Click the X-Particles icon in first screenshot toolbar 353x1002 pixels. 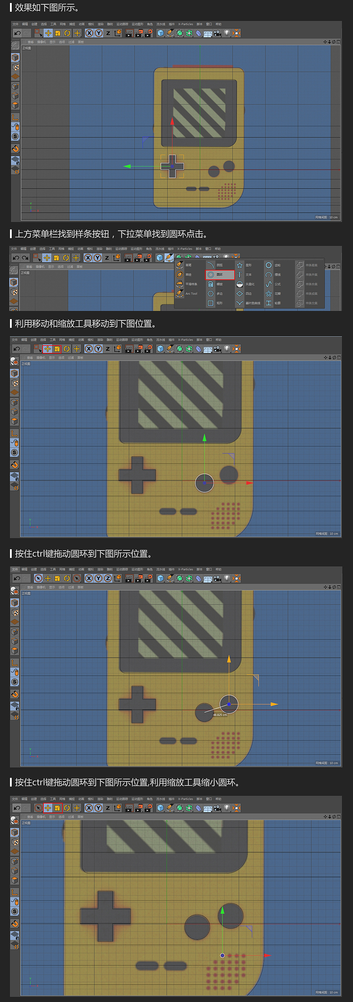pyautogui.click(x=236, y=33)
